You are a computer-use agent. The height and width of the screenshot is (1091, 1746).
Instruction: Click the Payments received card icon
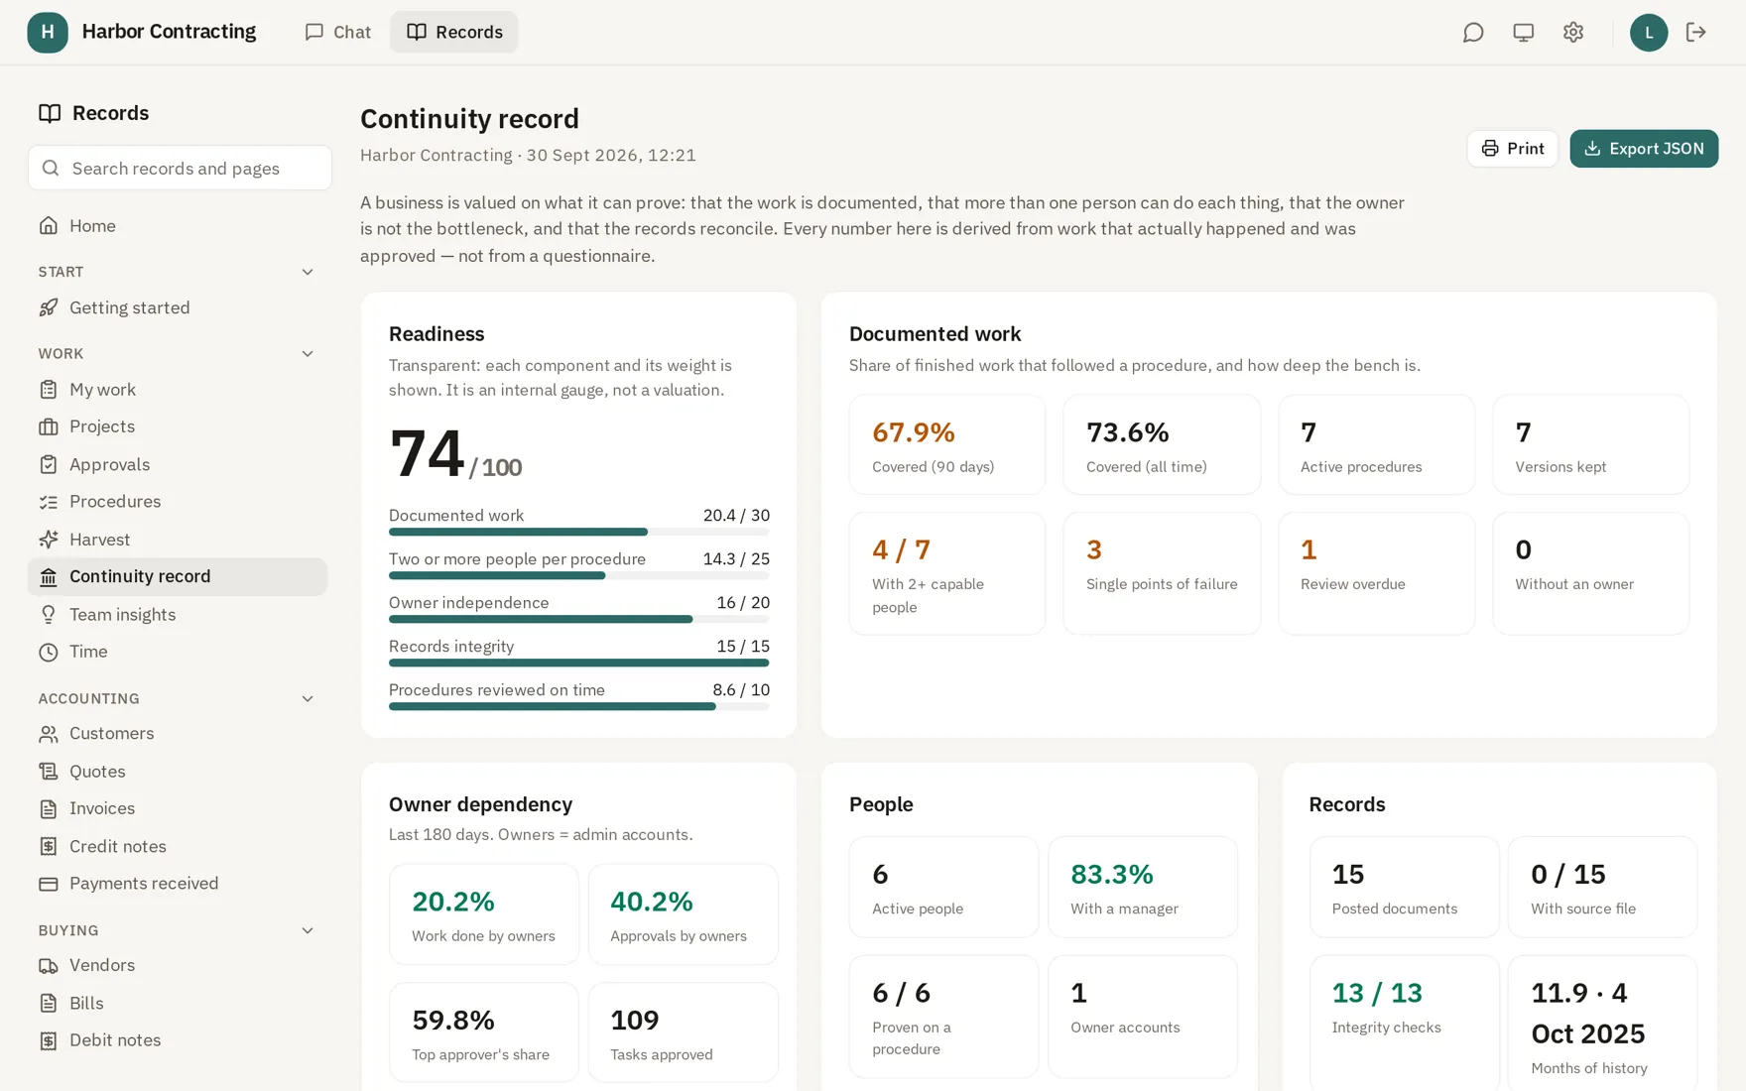(49, 884)
